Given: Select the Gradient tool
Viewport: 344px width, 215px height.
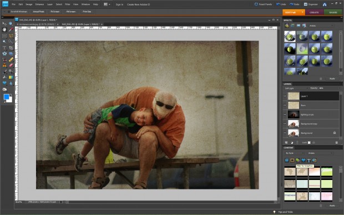Looking at the screenshot, I should click(11, 77).
